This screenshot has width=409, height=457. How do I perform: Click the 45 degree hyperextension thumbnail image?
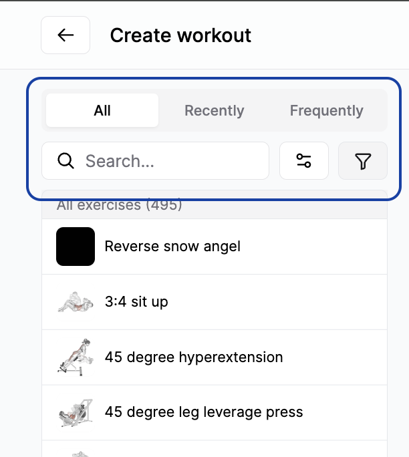(76, 357)
